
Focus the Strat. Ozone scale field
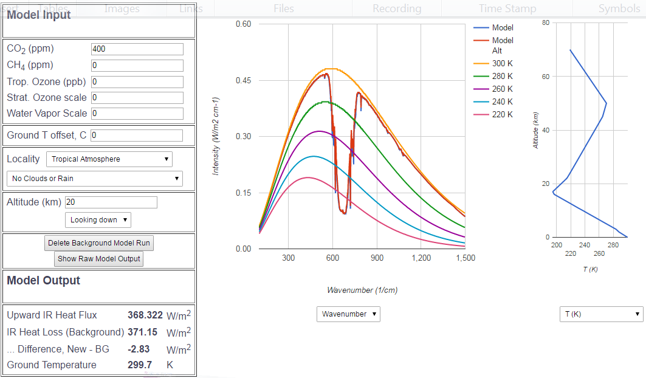click(137, 97)
